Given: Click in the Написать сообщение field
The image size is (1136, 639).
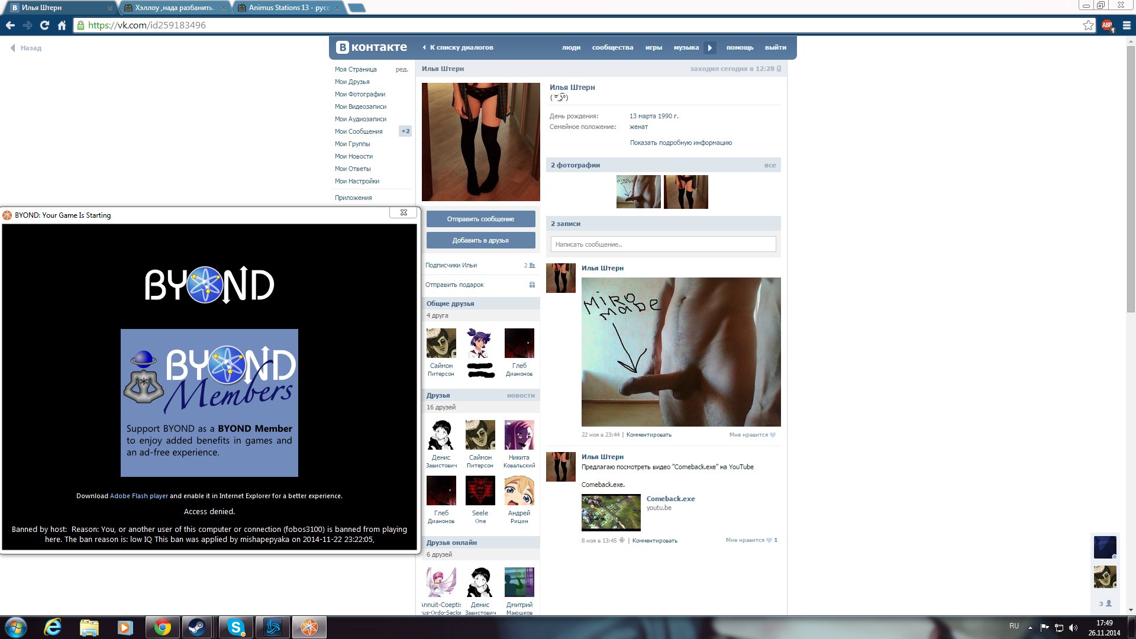Looking at the screenshot, I should pyautogui.click(x=663, y=244).
